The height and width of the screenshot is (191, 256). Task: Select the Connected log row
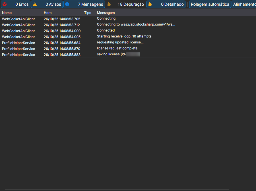[x=128, y=31]
